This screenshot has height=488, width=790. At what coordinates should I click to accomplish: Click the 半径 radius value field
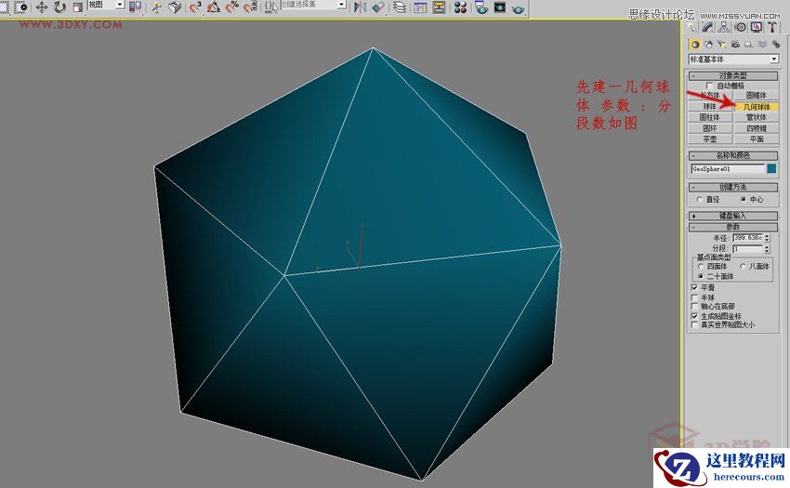748,237
